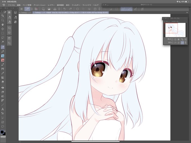Select the Airbrush tool
Screen dimensions: 191x143
point(3,64)
